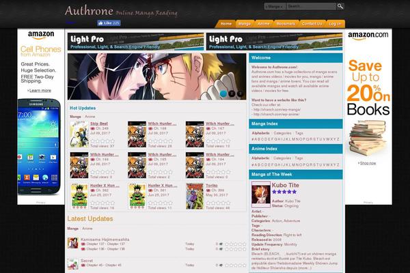
Task: Focus the Search text field
Action: 311,6
